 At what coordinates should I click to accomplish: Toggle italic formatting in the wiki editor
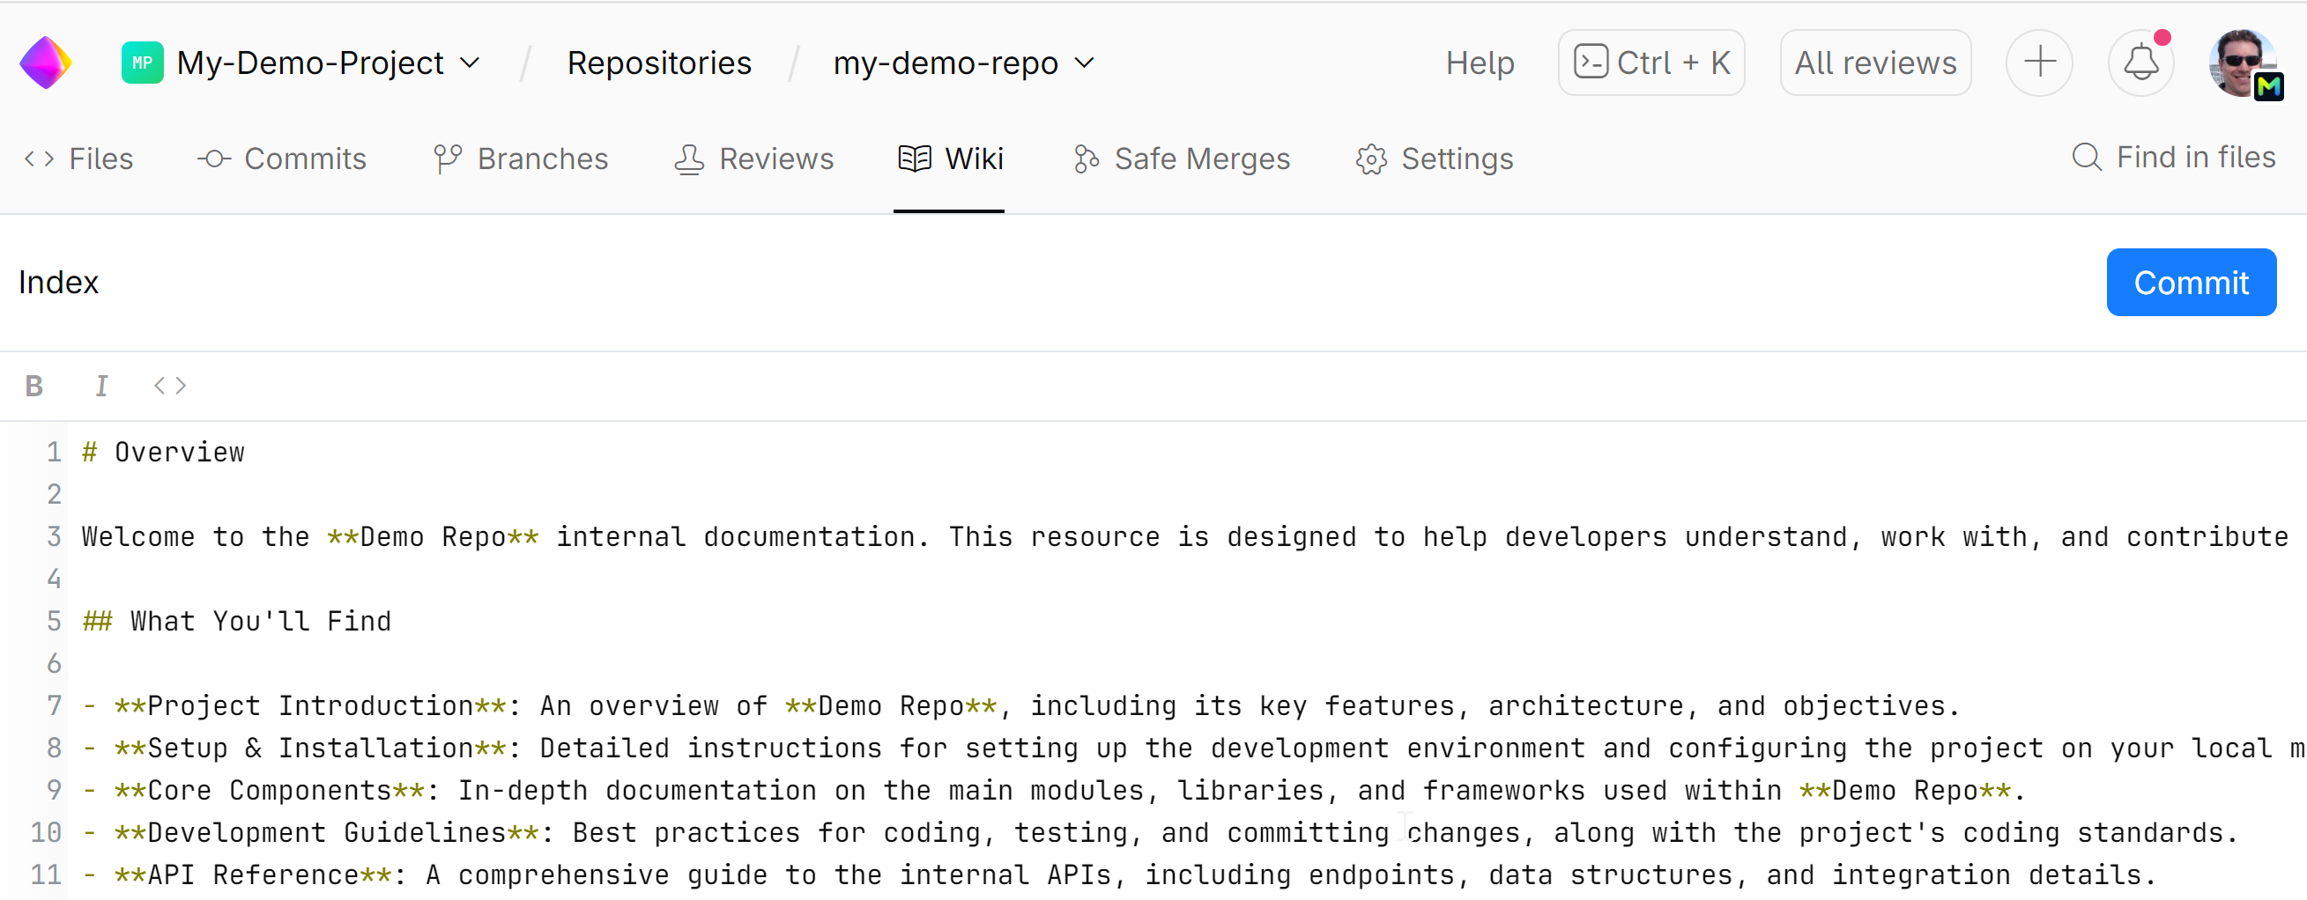(x=101, y=385)
